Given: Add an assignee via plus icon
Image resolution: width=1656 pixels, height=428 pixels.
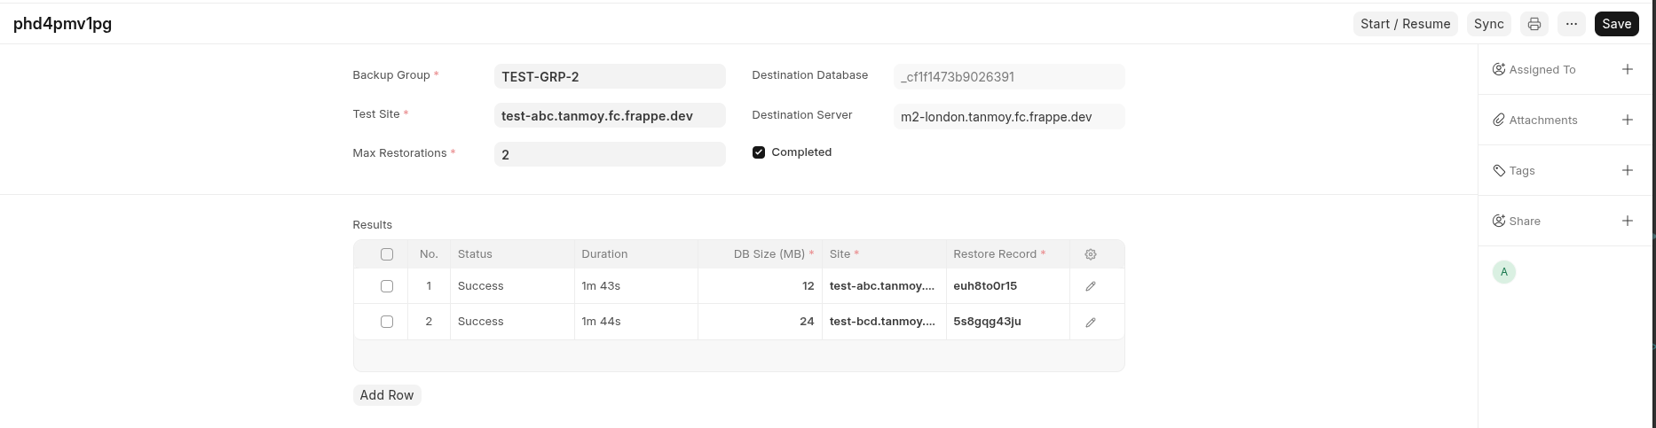Looking at the screenshot, I should (x=1627, y=69).
